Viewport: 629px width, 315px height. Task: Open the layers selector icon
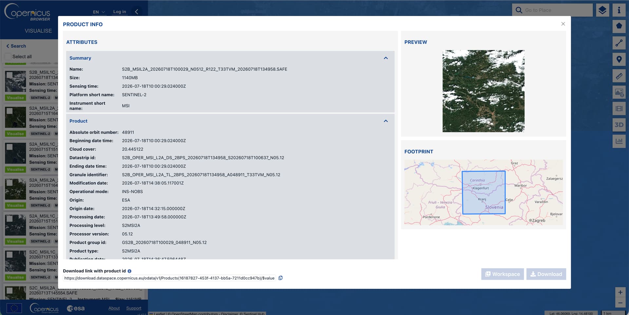coord(602,10)
